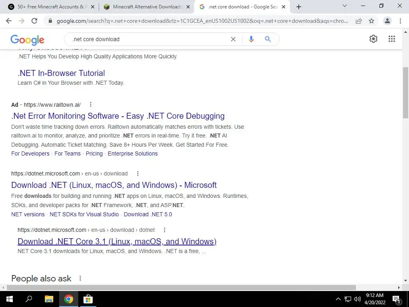This screenshot has height=307, width=409.
Task: Open the Chrome profile avatar
Action: (387, 21)
